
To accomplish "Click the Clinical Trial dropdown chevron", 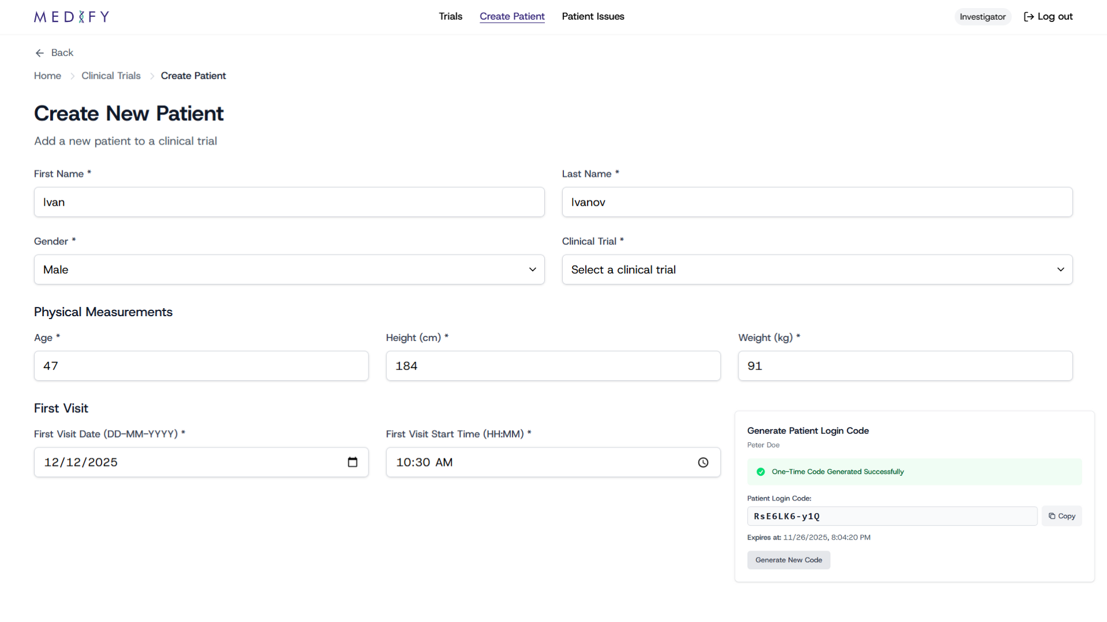I will (x=1060, y=270).
